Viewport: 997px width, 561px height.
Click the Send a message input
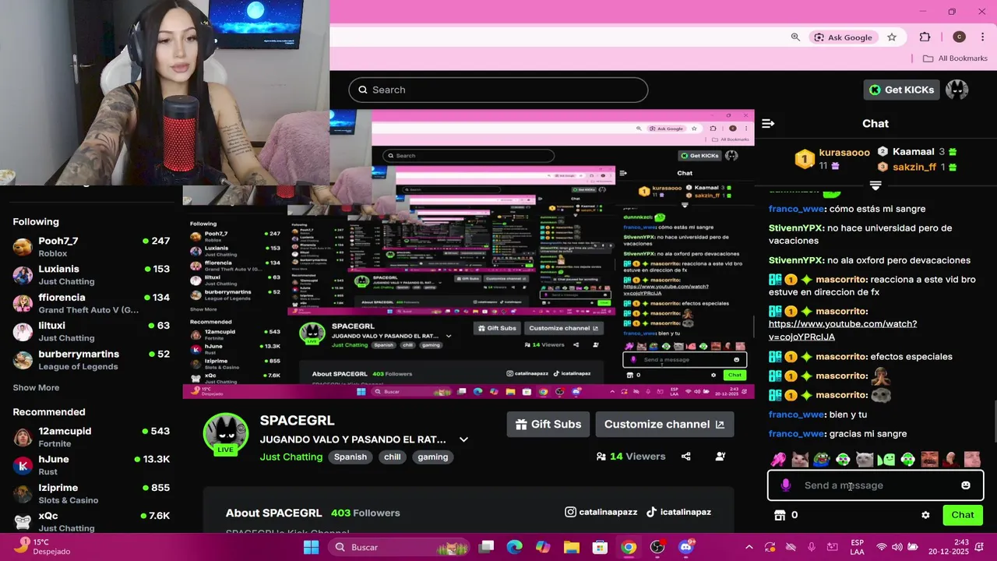[x=875, y=485]
